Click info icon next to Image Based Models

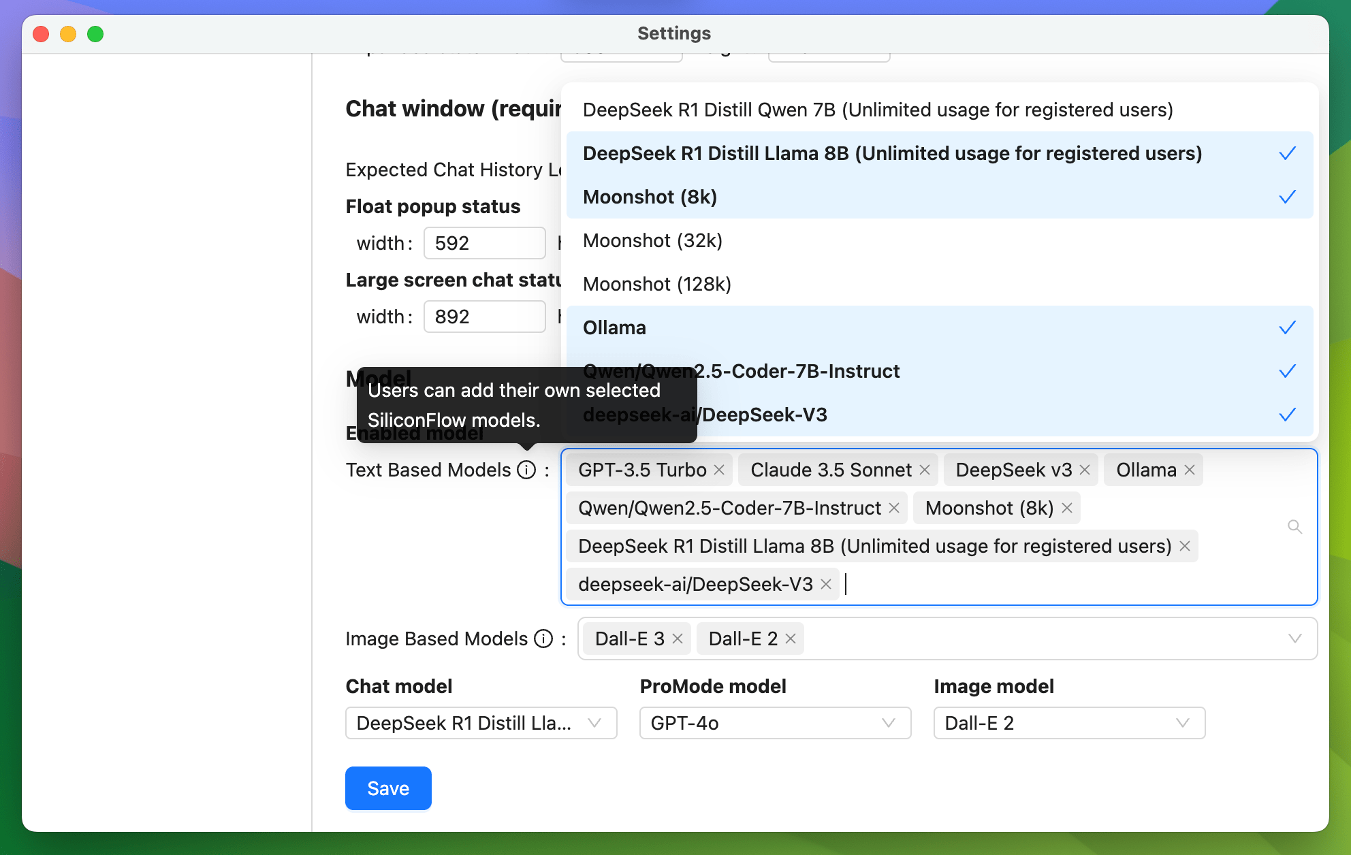pyautogui.click(x=543, y=639)
